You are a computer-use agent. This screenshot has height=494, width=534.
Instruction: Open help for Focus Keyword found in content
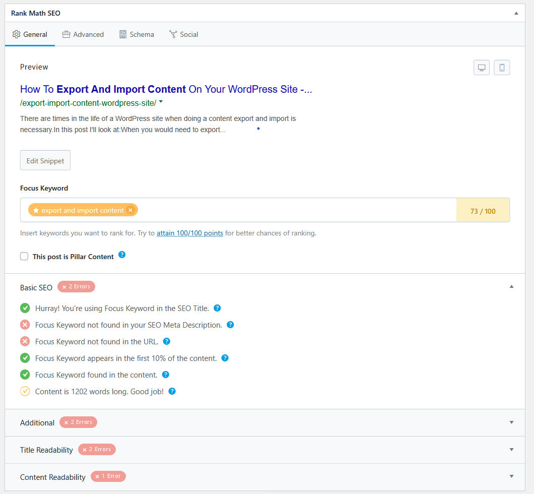(166, 375)
